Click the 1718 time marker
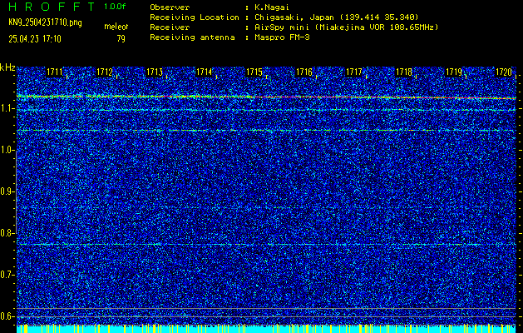The height and width of the screenshot is (333, 523). pyautogui.click(x=404, y=72)
